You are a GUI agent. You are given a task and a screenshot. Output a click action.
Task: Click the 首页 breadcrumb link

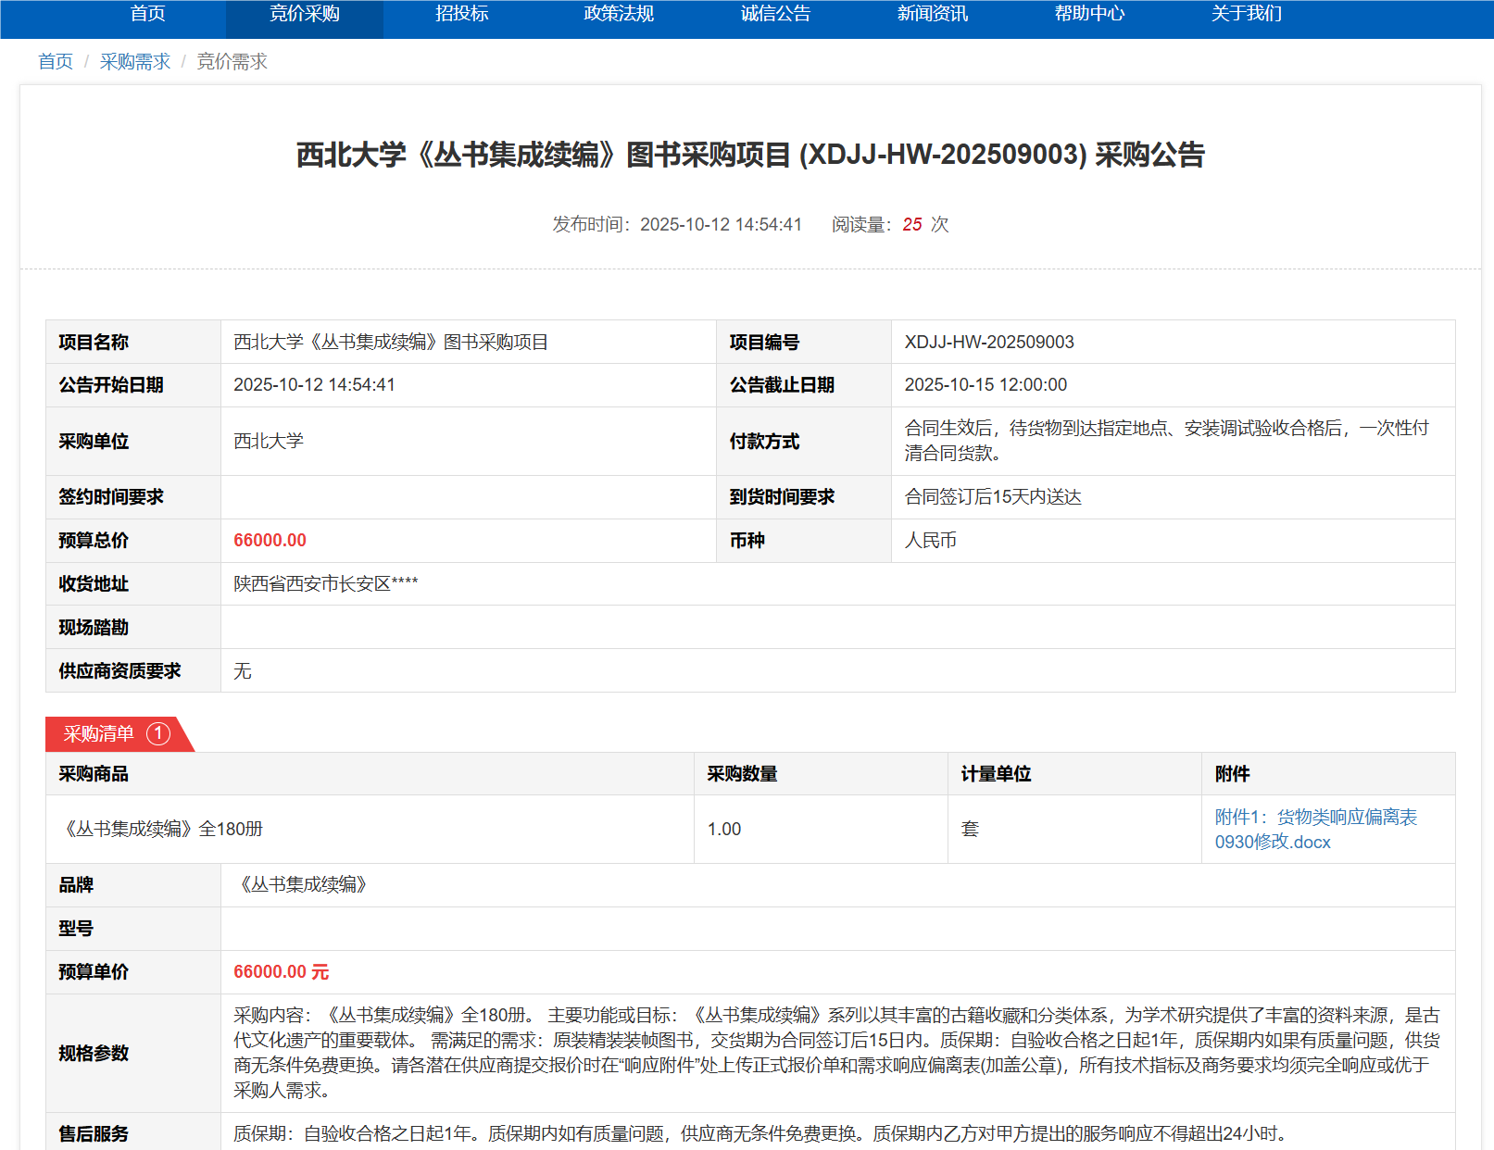coord(56,62)
